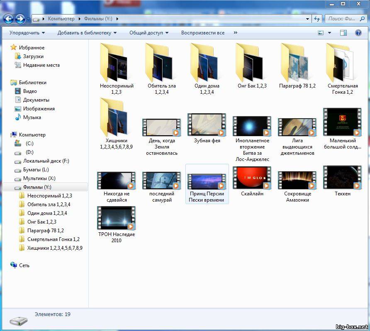Open Бумаги (L:) drive in sidebar
Image resolution: width=370 pixels, height=331 pixels.
tap(36, 170)
